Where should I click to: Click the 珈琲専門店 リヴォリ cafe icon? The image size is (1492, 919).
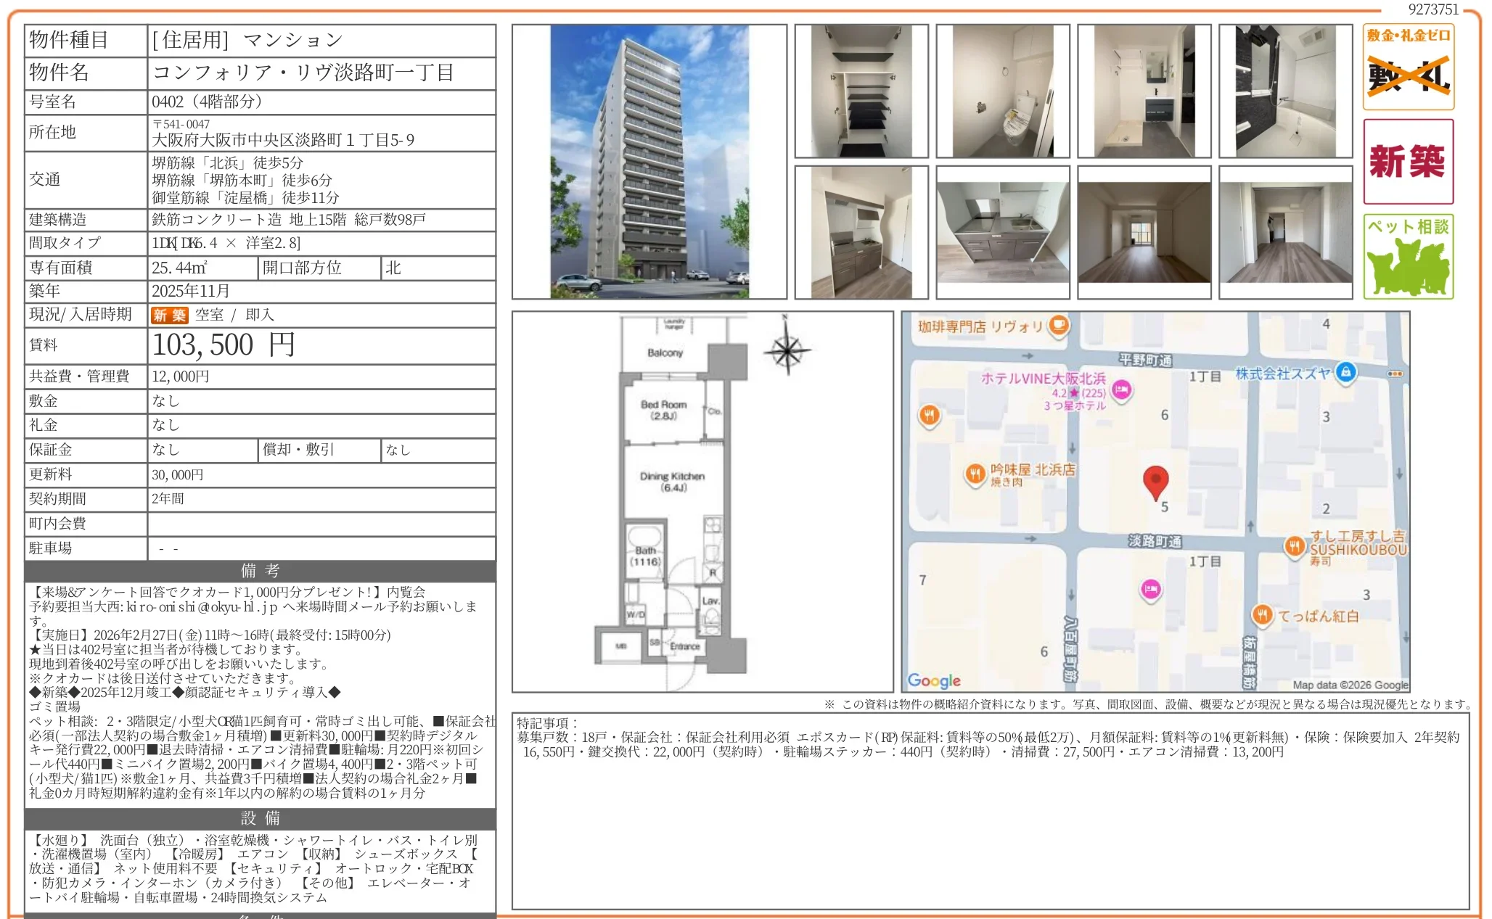[x=1059, y=324]
